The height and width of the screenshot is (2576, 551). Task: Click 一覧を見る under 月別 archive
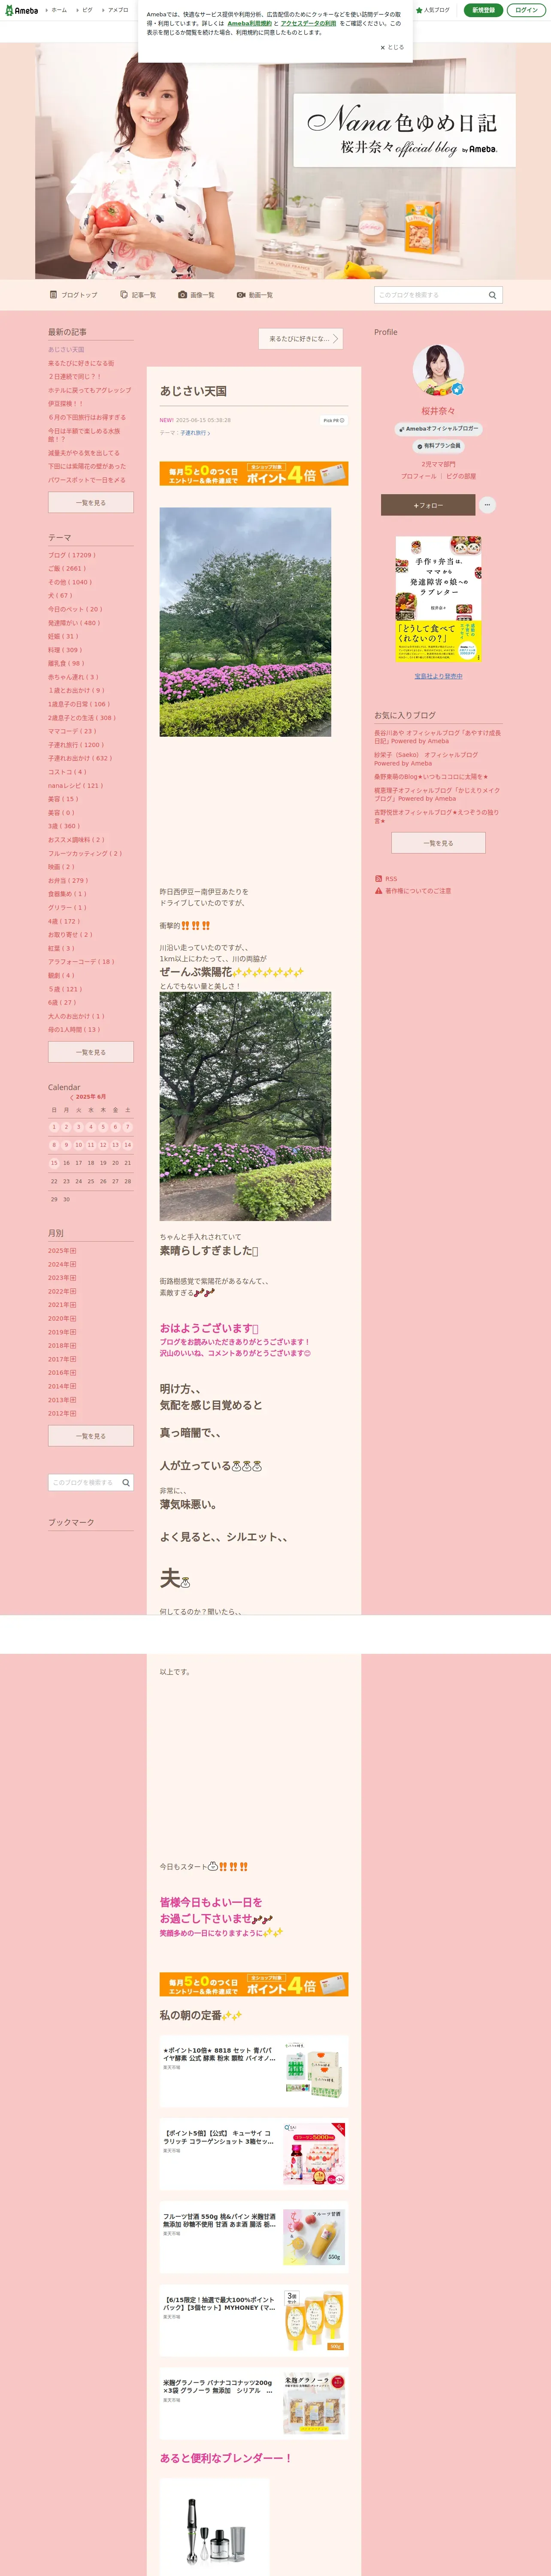coord(91,1436)
